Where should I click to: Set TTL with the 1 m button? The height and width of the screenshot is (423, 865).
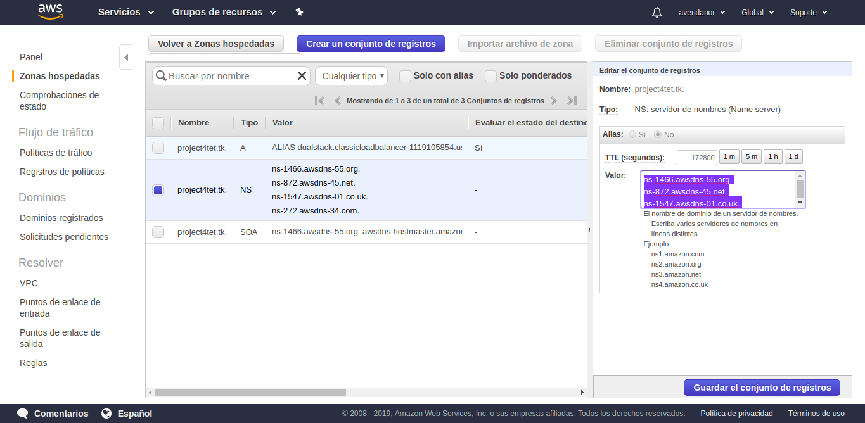click(730, 157)
